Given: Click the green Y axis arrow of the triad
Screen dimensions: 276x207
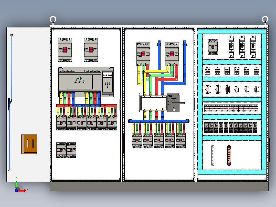Looking at the screenshot, I should click(x=16, y=184).
